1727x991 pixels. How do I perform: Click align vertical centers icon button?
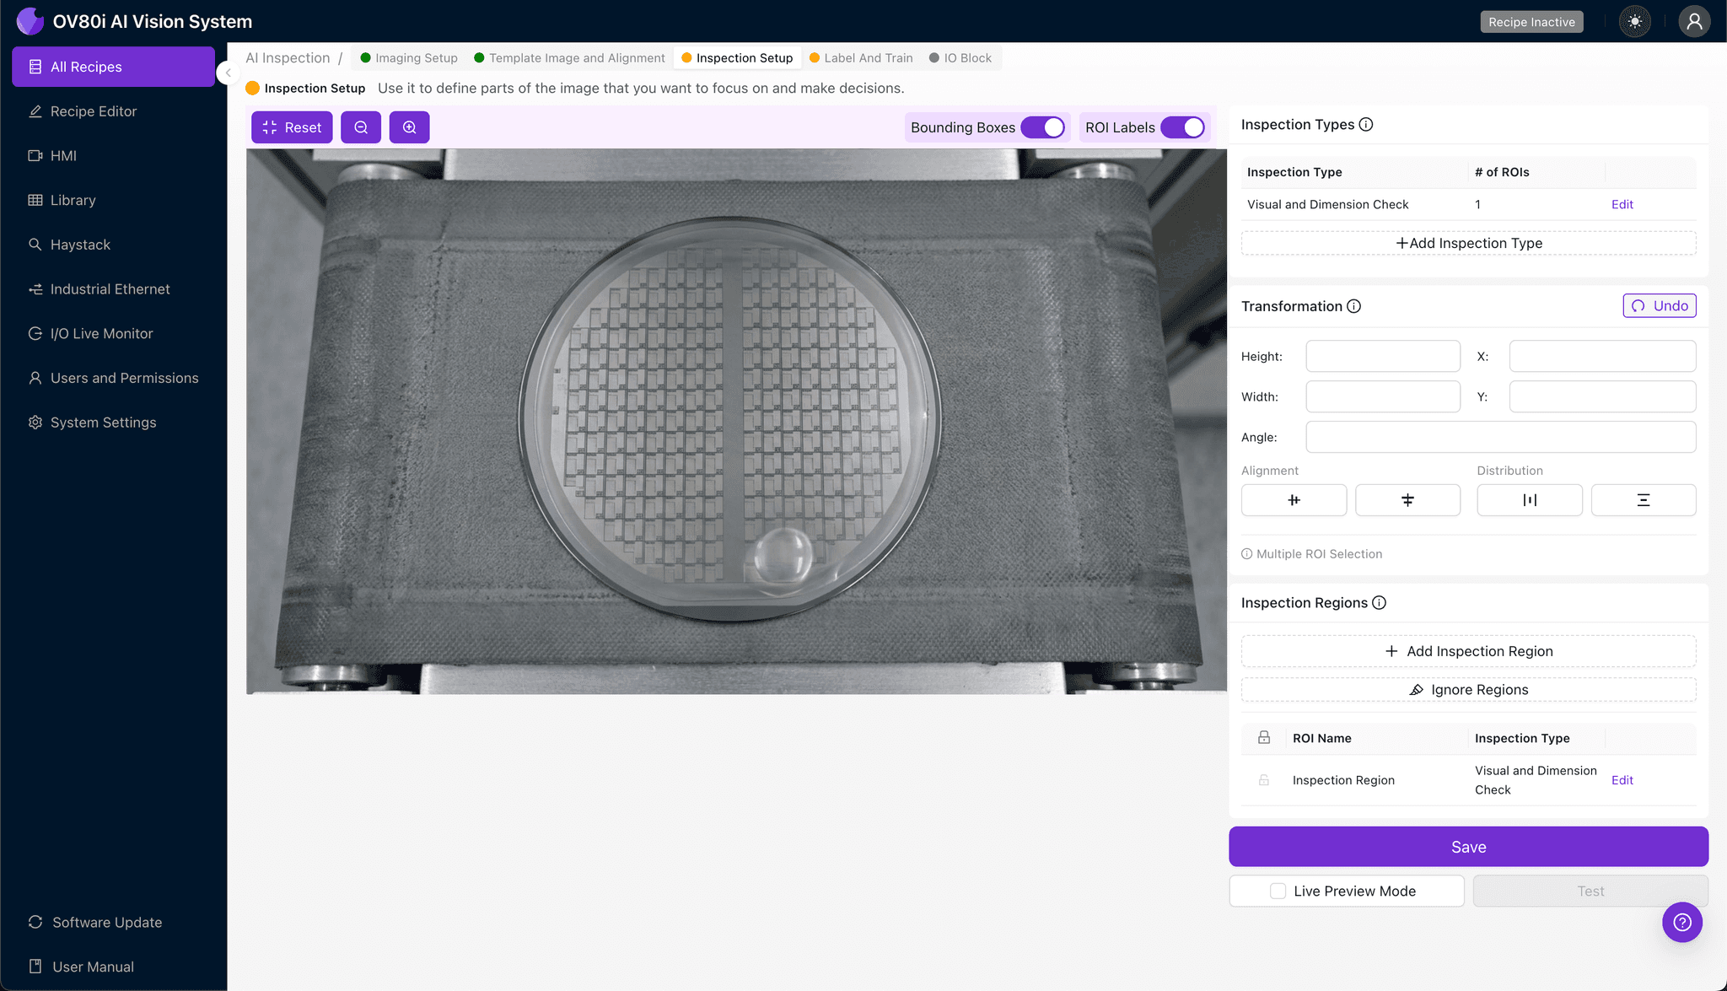tap(1407, 500)
